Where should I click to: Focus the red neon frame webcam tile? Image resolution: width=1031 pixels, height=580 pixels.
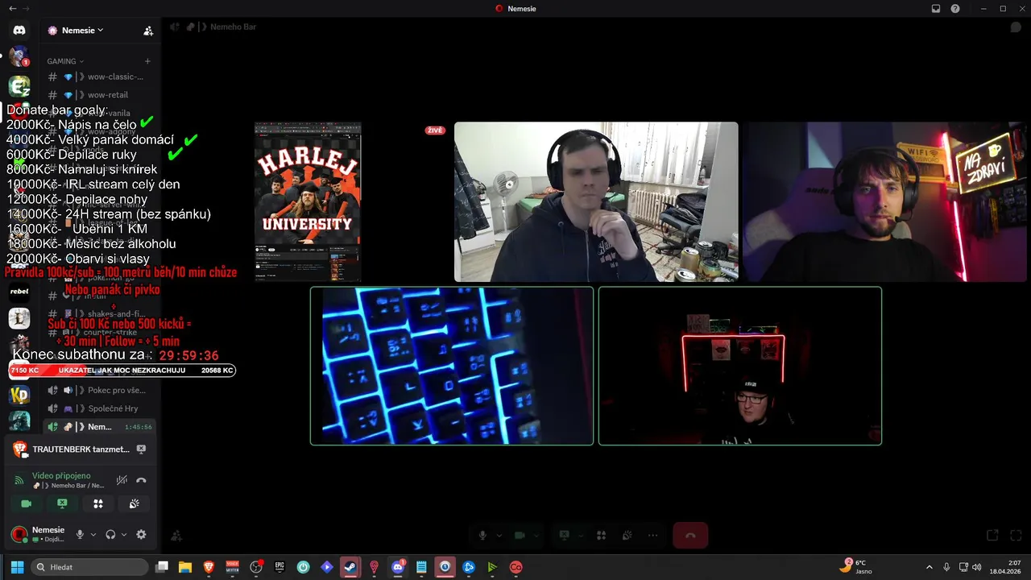click(740, 366)
